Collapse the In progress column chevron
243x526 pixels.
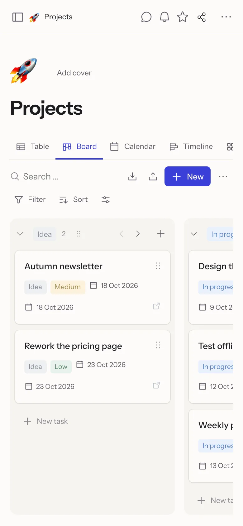pyautogui.click(x=194, y=234)
